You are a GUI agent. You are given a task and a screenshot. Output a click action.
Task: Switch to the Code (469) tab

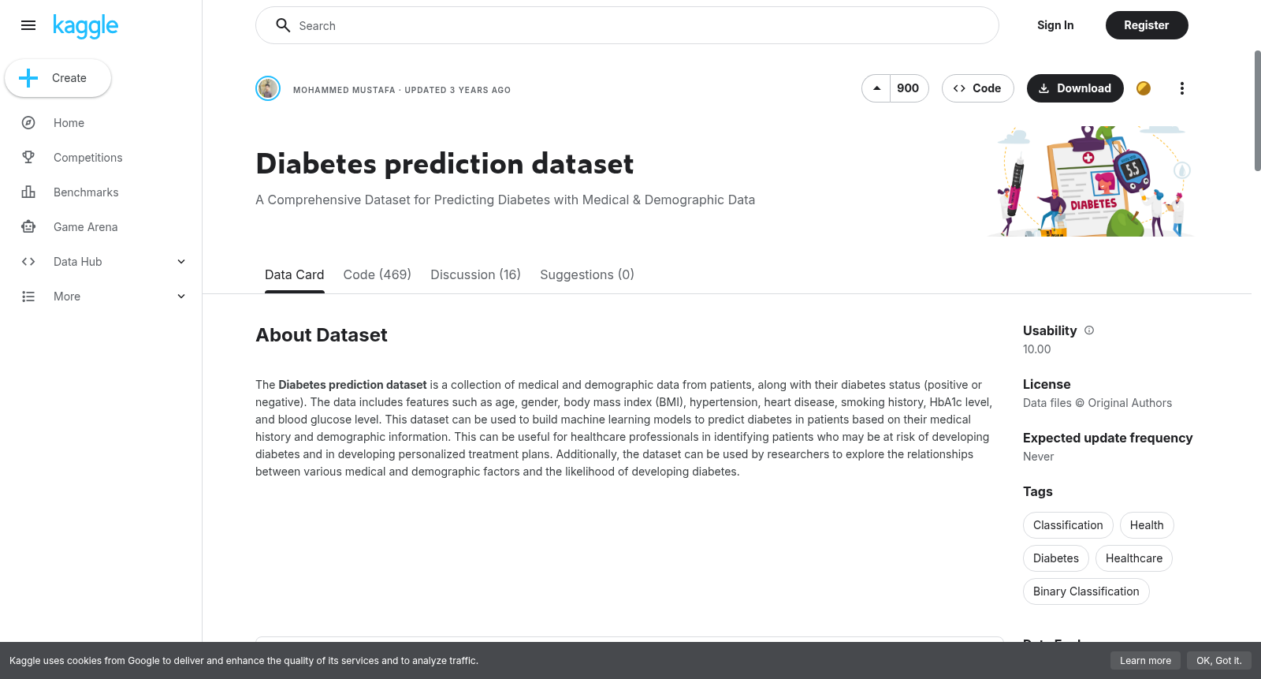377,274
